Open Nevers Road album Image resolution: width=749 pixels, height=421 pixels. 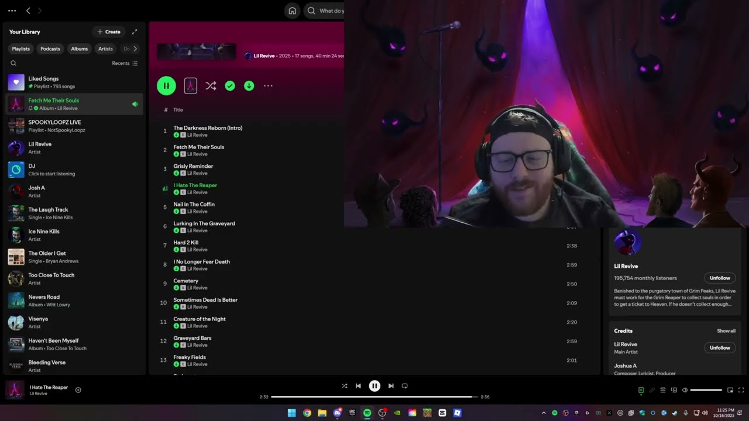[74, 301]
